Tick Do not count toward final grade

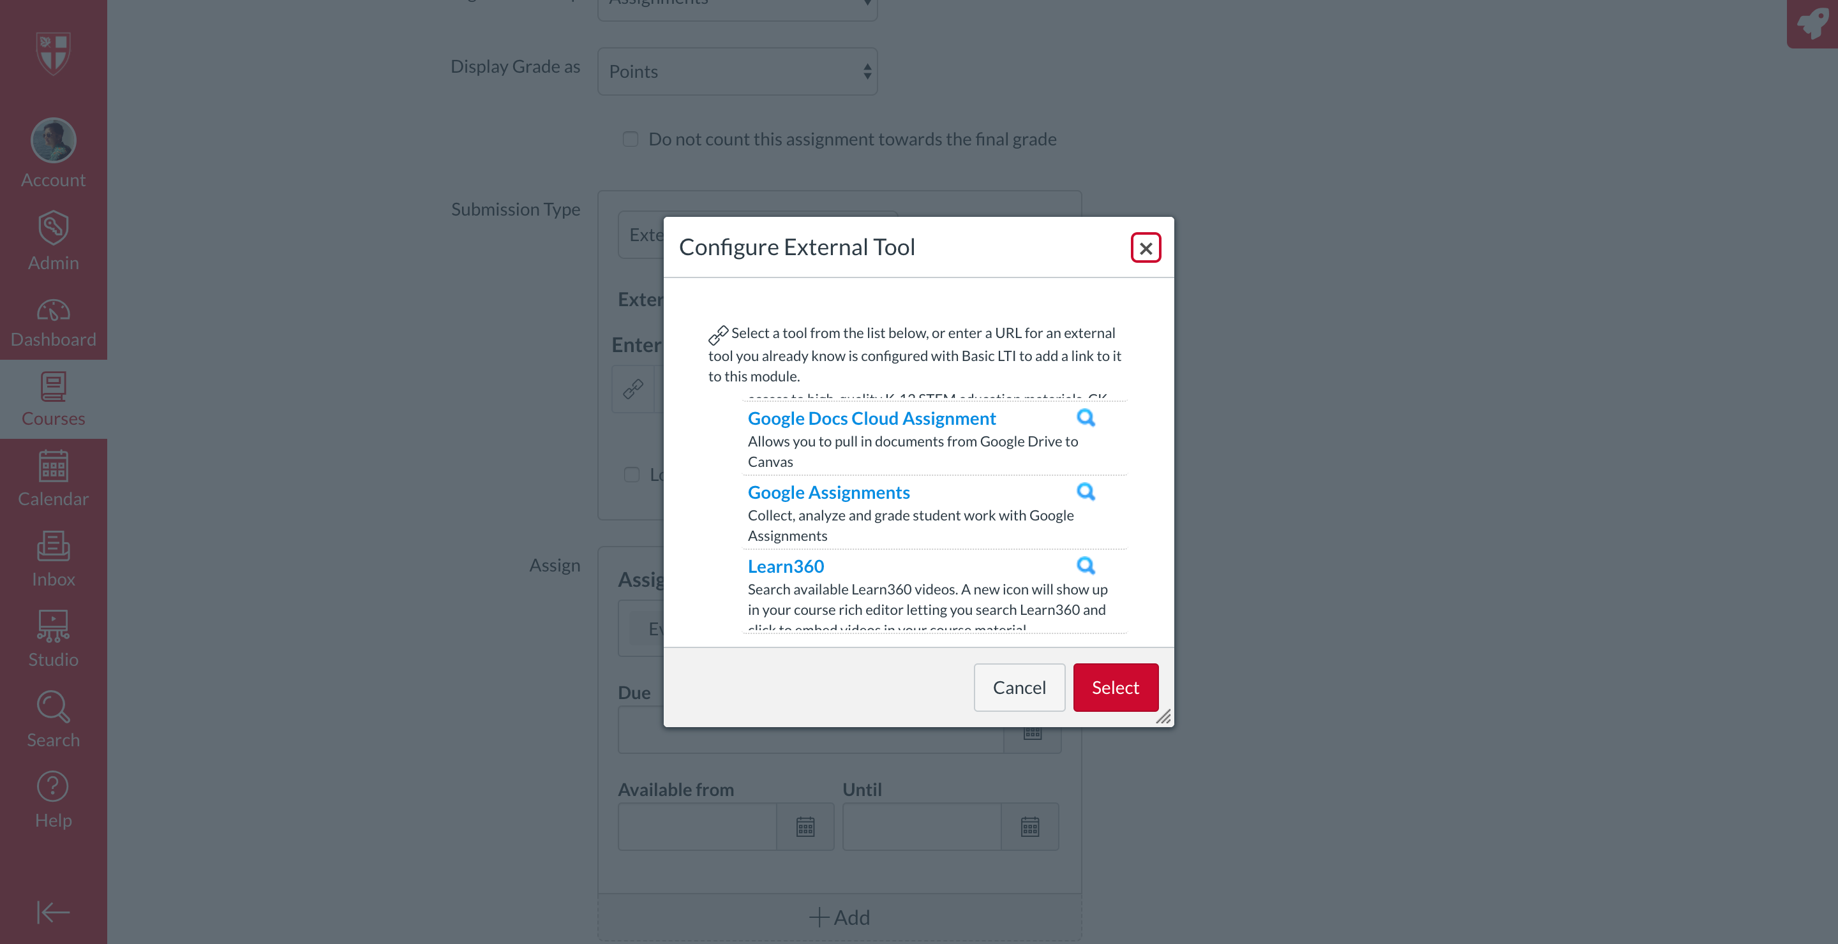(630, 139)
